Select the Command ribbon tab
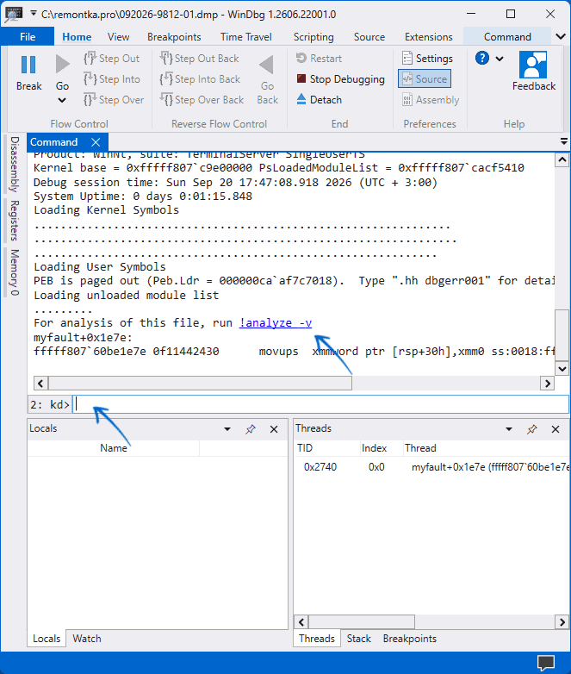This screenshot has height=674, width=571. coord(507,37)
